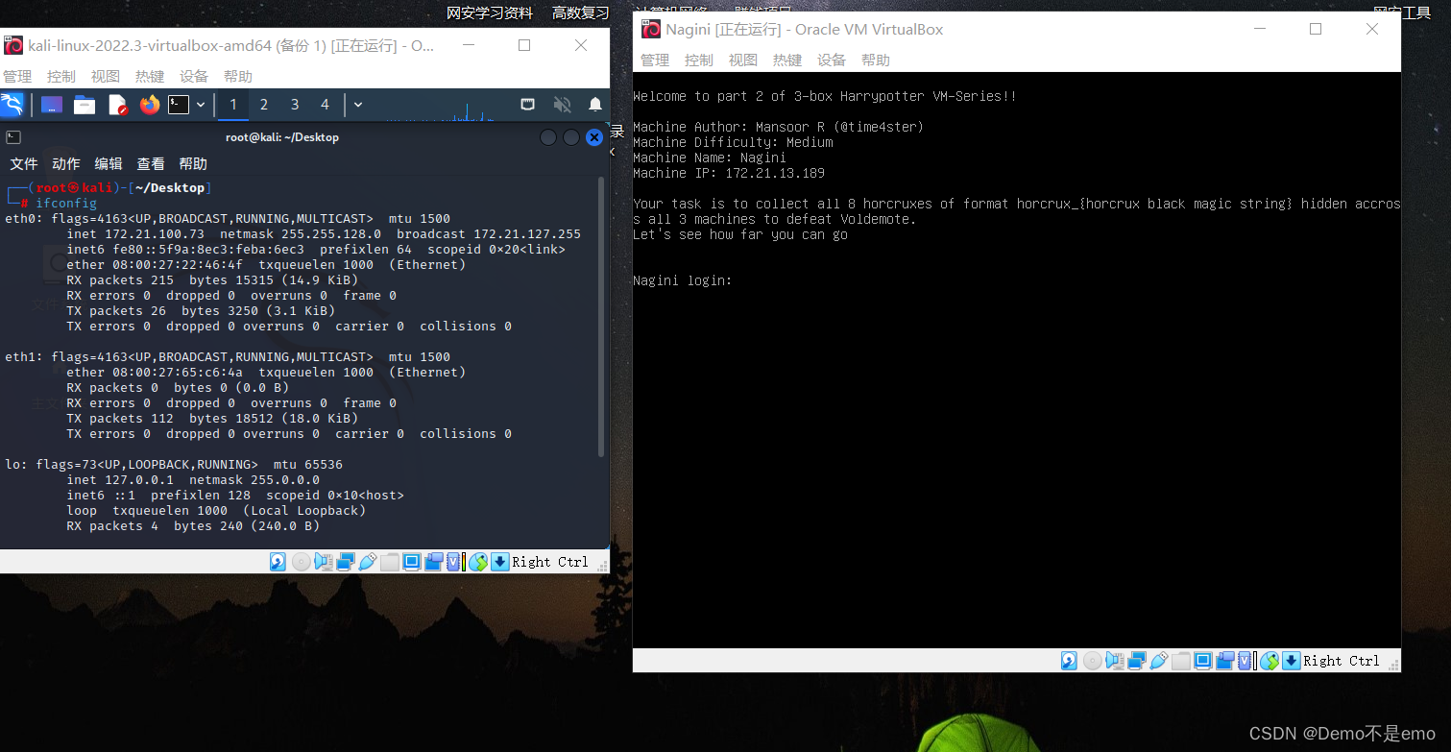Viewport: 1451px width, 752px height.
Task: Switch to Kali workspace 1
Action: 233,105
